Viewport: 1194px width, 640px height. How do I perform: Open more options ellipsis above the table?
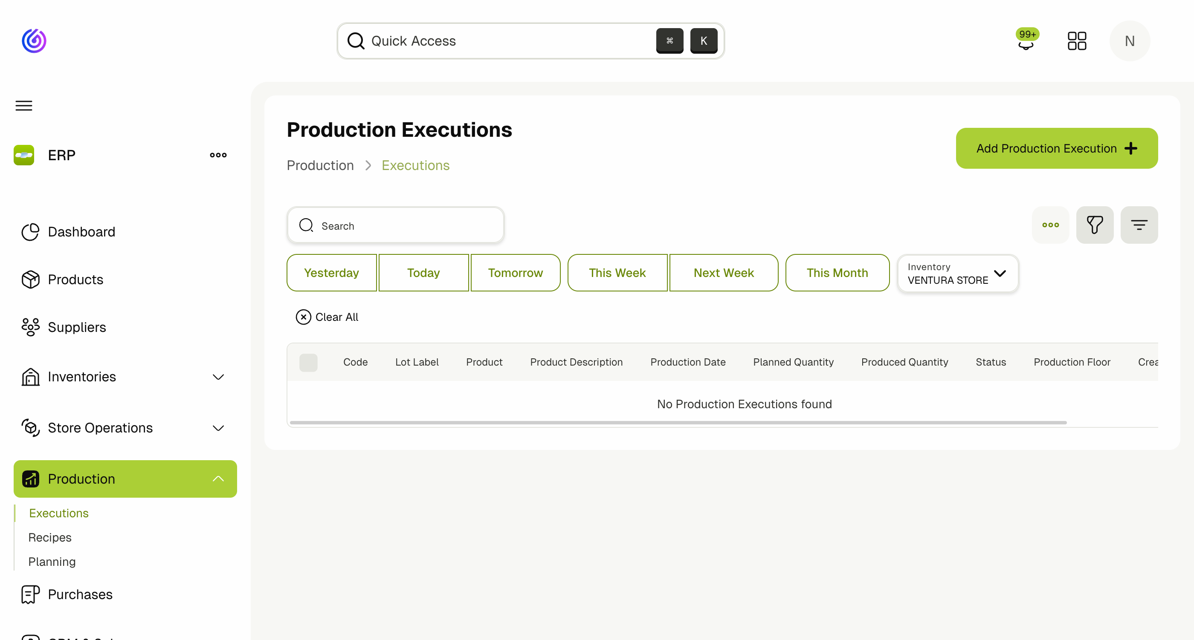pos(1050,225)
